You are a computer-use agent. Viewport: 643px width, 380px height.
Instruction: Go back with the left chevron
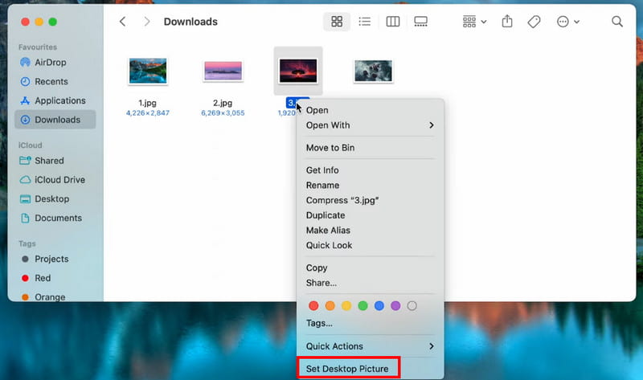[x=122, y=22]
